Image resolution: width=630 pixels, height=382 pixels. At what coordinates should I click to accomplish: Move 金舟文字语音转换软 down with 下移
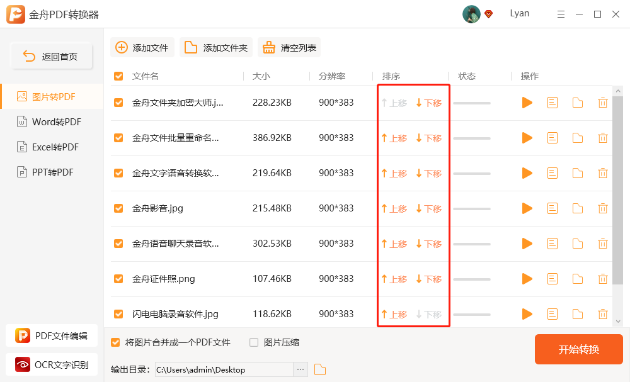429,173
